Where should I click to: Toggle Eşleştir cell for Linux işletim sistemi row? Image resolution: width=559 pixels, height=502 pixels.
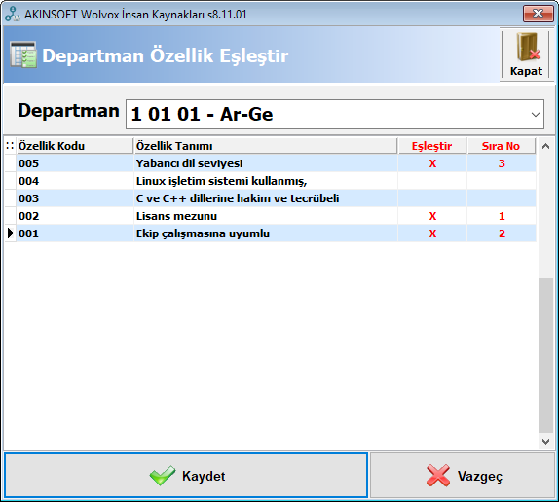(432, 181)
